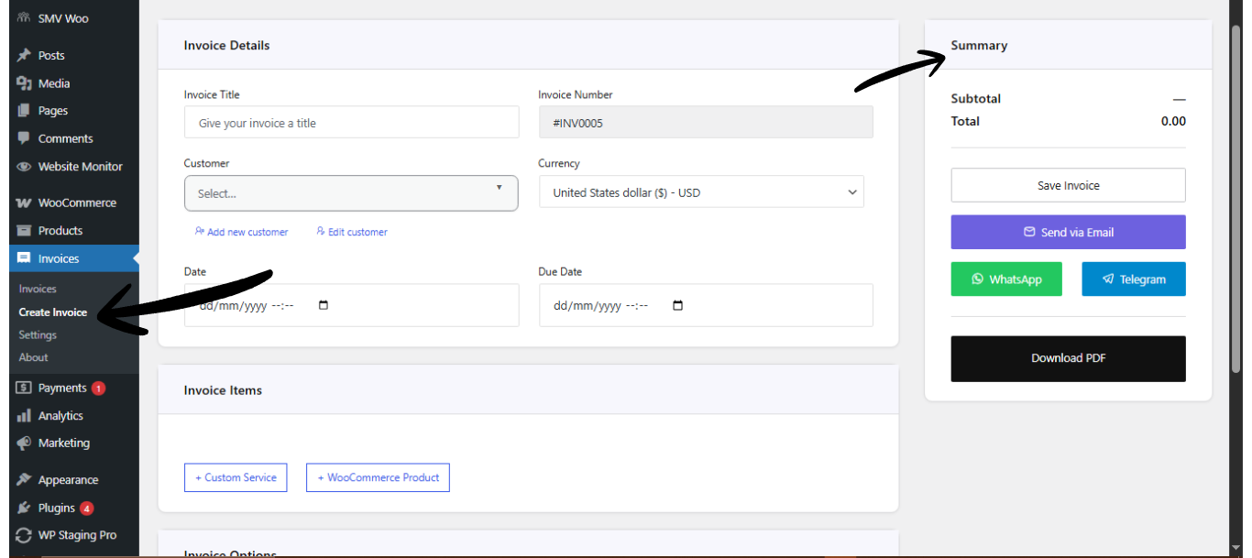Open the Payments menu item

click(x=61, y=388)
